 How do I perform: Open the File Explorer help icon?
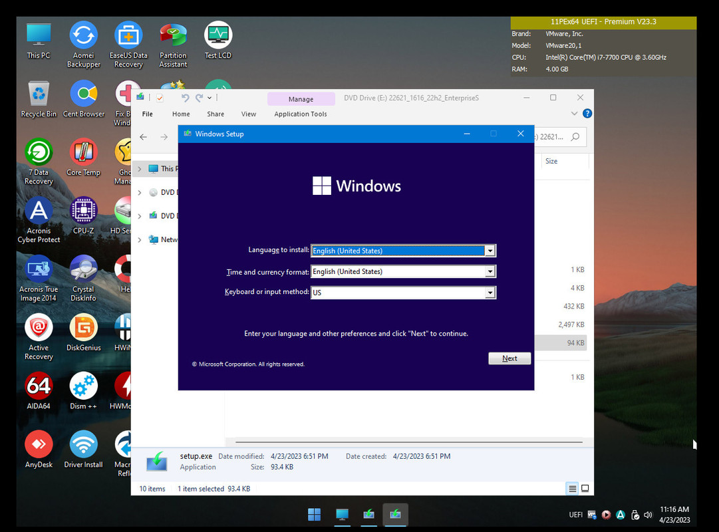click(587, 113)
